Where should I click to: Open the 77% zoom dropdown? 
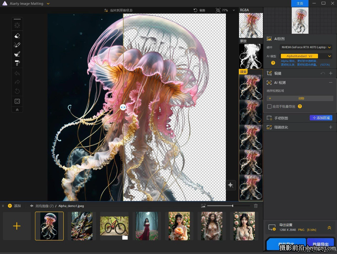coord(234,10)
